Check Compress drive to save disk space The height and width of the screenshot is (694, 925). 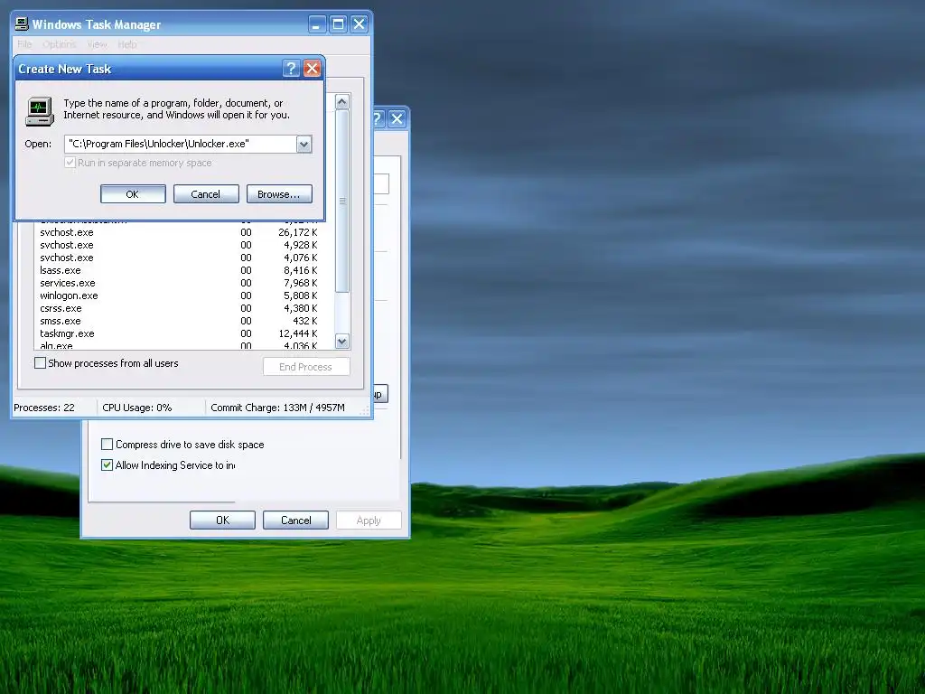pos(107,445)
